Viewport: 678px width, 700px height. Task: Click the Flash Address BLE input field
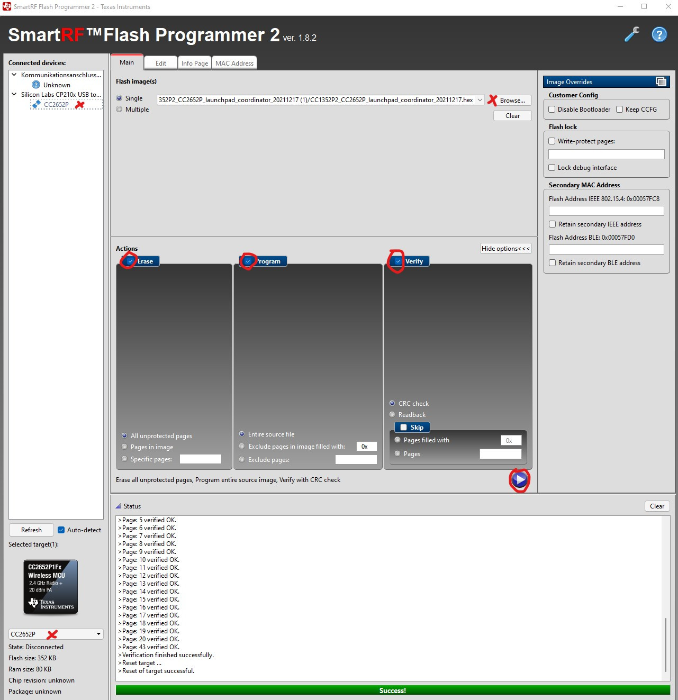tap(607, 249)
